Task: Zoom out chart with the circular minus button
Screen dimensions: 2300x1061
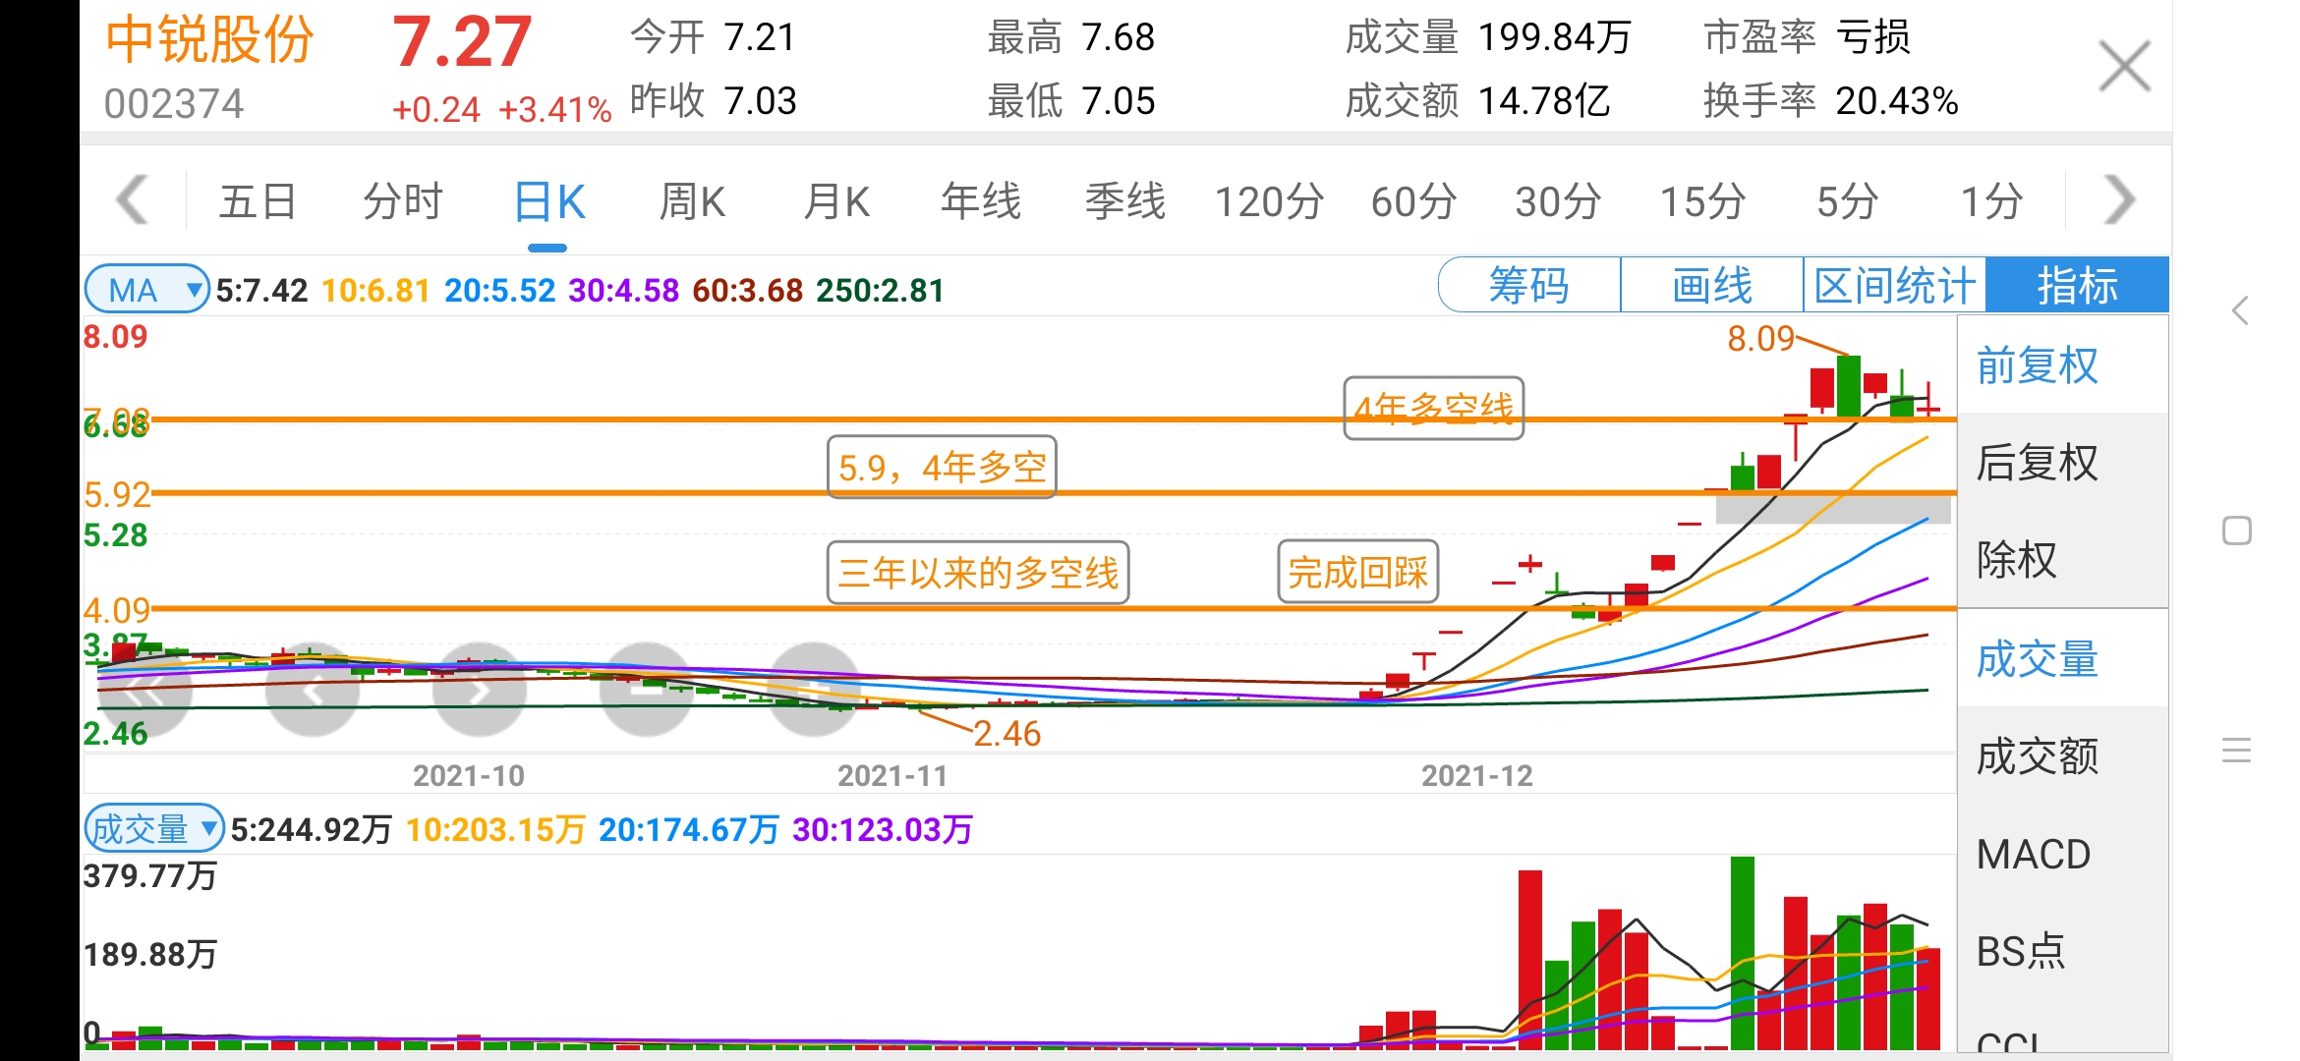Action: pyautogui.click(x=647, y=690)
